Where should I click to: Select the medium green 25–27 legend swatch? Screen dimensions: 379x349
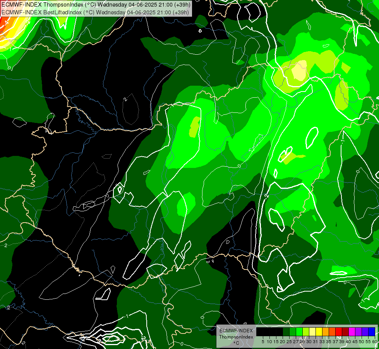tap(293, 332)
